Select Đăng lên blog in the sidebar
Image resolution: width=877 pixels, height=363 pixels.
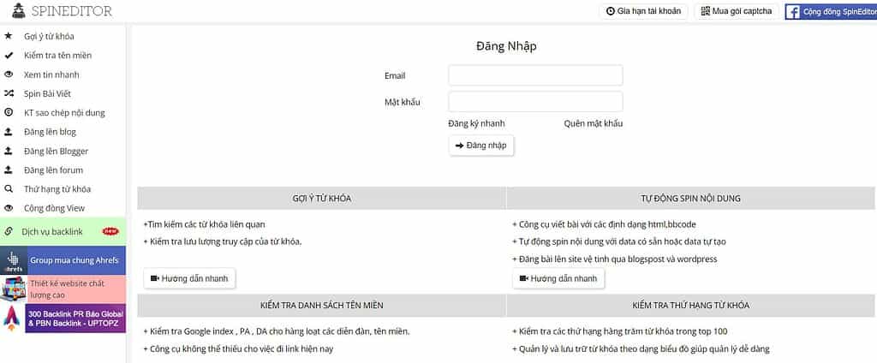[x=50, y=132]
